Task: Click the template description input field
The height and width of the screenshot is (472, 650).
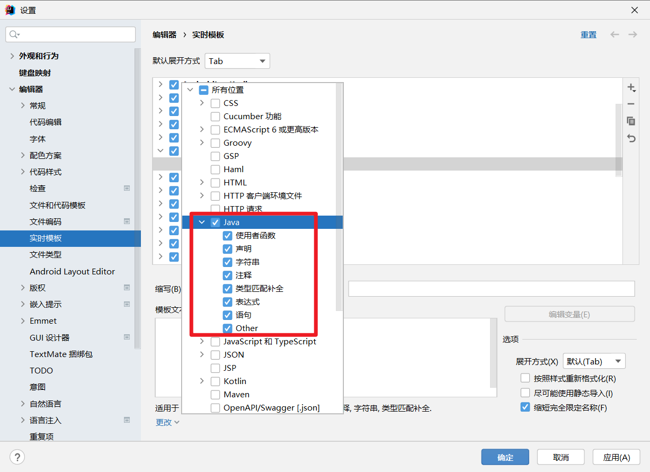Action: (x=492, y=289)
